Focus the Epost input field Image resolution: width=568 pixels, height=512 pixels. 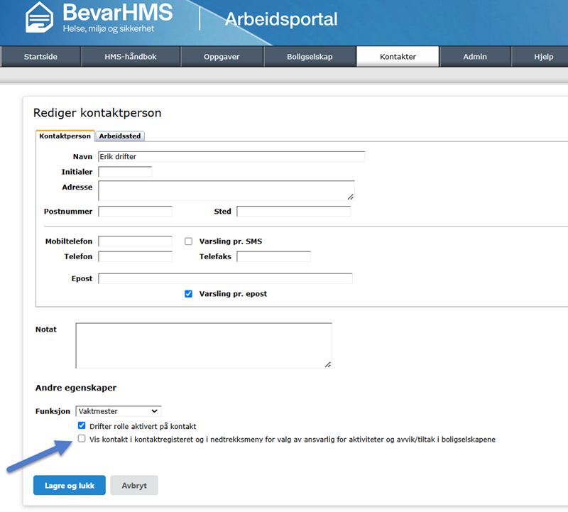[x=225, y=278]
